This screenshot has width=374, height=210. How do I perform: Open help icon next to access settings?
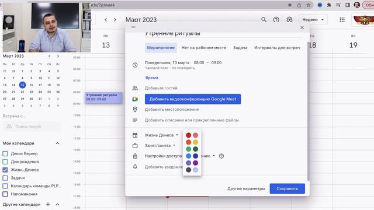[221, 156]
